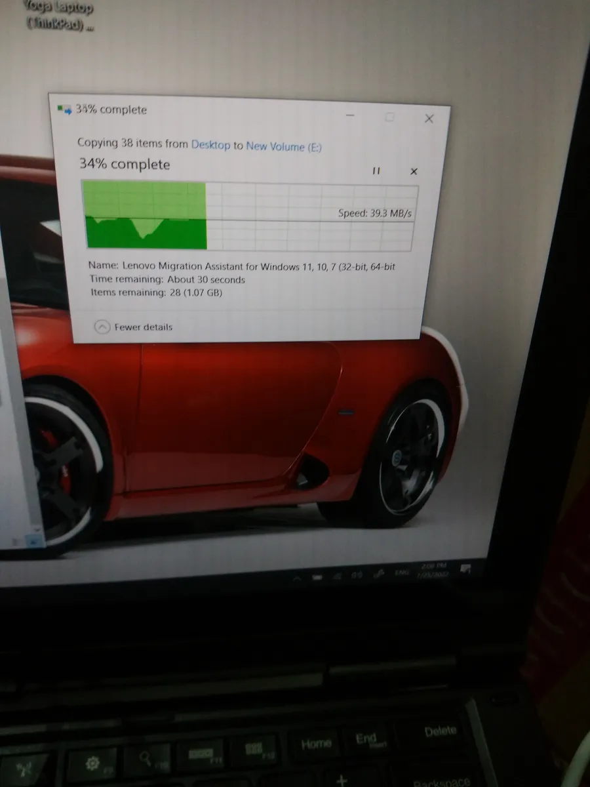Minimize the copy progress dialog
Viewport: 590px width, 787px height.
tap(351, 115)
